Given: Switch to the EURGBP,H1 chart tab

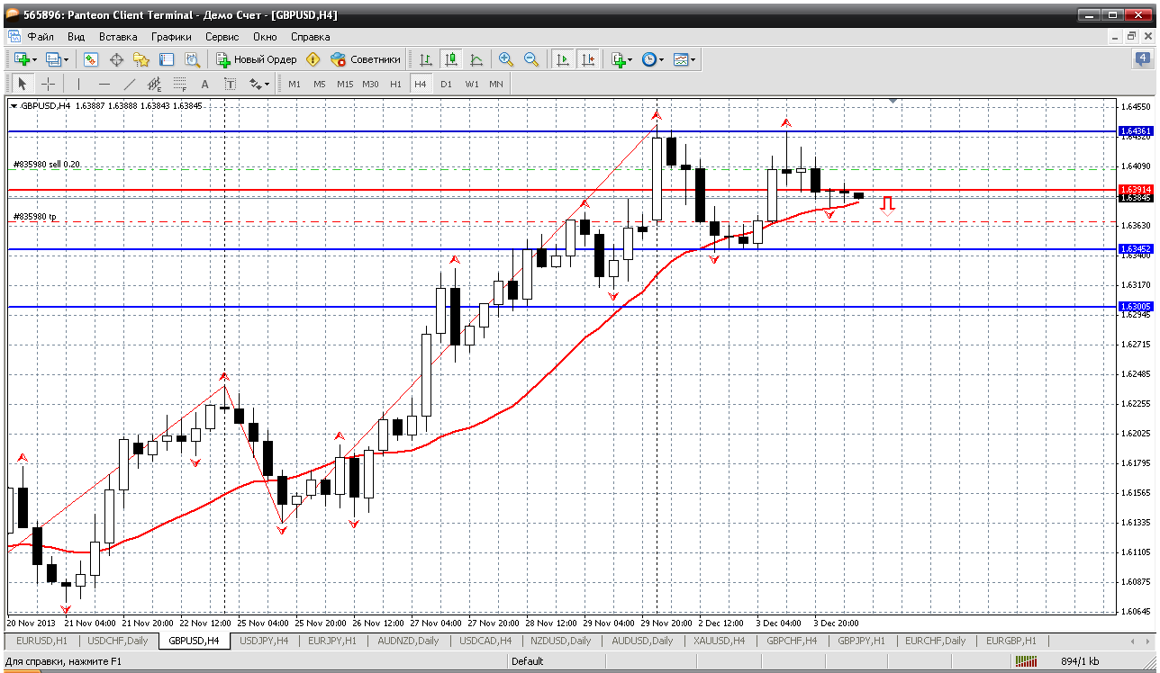Looking at the screenshot, I should click(x=1011, y=641).
